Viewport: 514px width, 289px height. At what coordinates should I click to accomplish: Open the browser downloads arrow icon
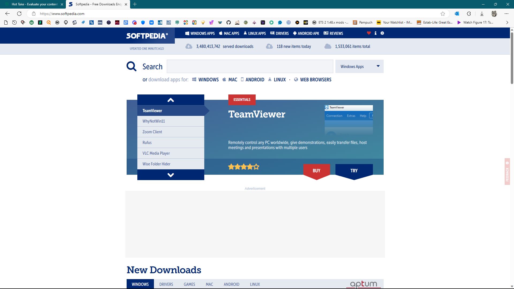482,14
